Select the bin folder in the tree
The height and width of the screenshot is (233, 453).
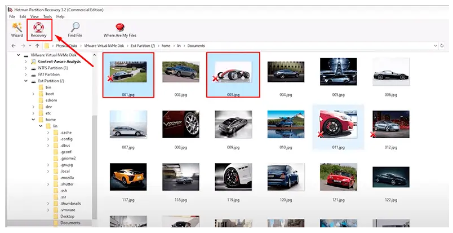pyautogui.click(x=48, y=87)
